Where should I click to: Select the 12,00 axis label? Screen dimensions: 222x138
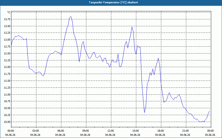click(x=7, y=67)
